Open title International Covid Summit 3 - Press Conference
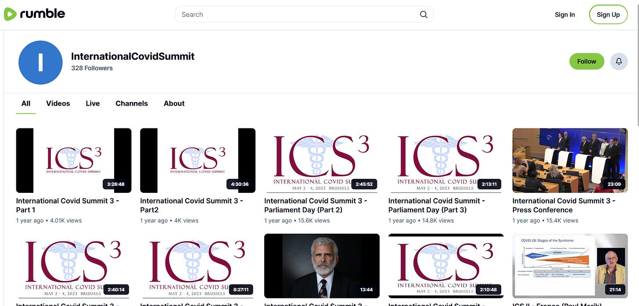Image resolution: width=639 pixels, height=306 pixels. coord(564,205)
